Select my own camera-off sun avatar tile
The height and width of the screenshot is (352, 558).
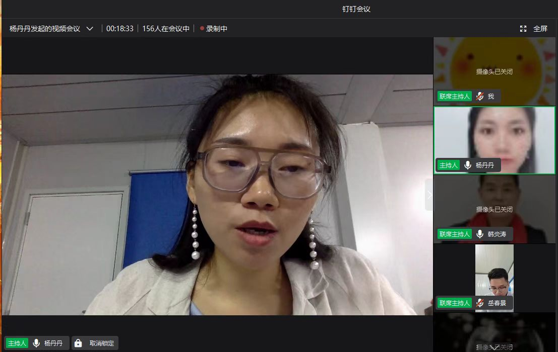[x=494, y=63]
